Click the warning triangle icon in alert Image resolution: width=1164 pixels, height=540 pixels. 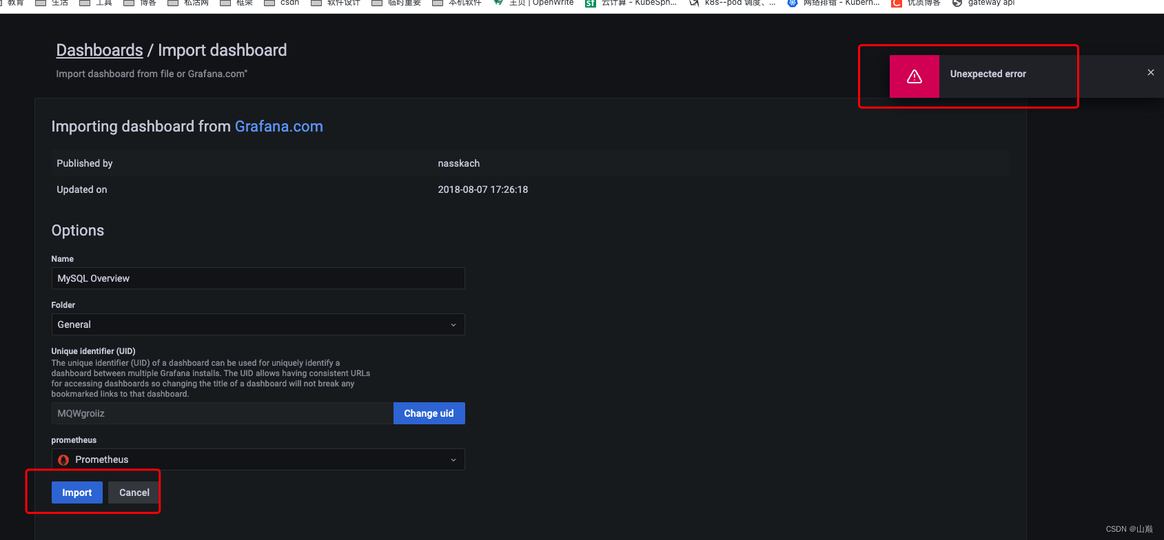coord(915,76)
